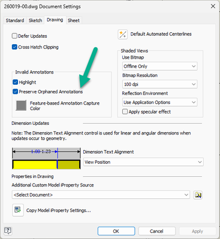This screenshot has width=220, height=239.
Task: Open the help question mark icon
Action: pyautogui.click(x=8, y=231)
